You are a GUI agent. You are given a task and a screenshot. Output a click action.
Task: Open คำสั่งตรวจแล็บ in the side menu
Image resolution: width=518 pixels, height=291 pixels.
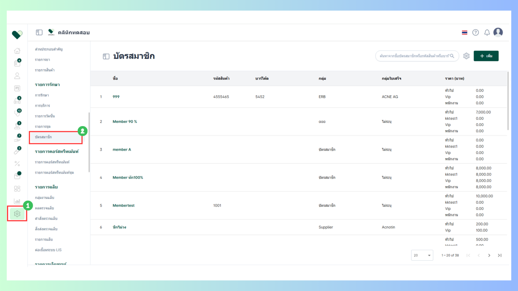coord(46,219)
